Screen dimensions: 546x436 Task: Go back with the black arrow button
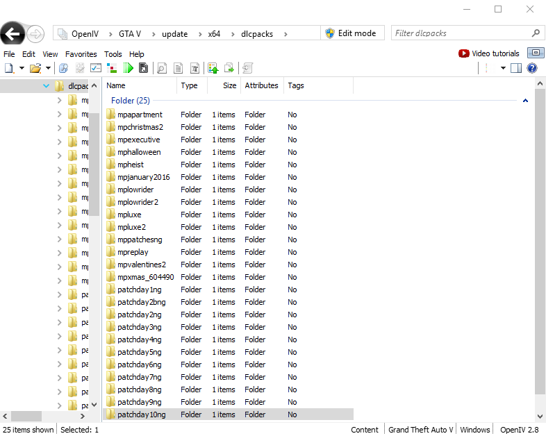coord(13,34)
